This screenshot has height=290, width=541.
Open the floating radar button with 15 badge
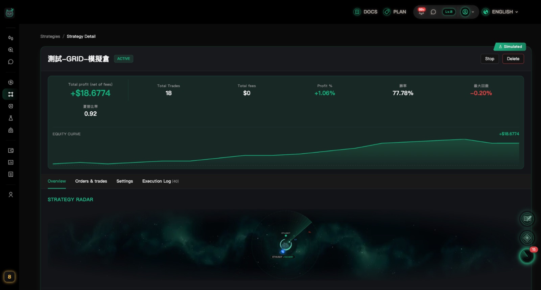click(527, 256)
